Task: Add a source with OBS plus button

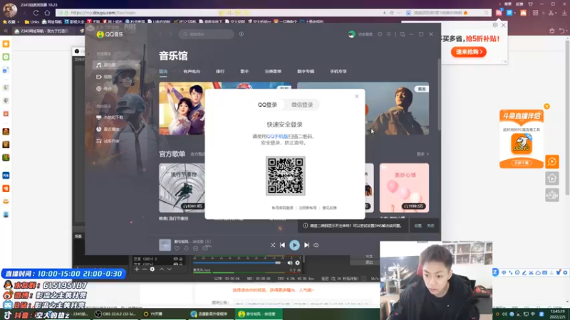Action: (137, 270)
